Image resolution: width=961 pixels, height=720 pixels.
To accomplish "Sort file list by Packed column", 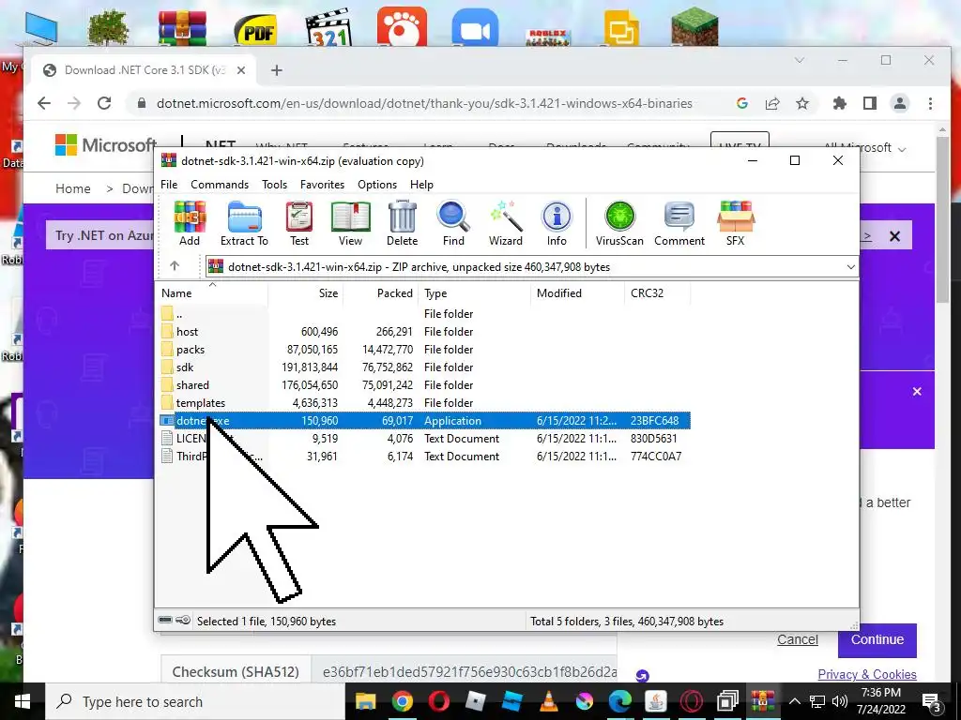I will click(x=380, y=293).
